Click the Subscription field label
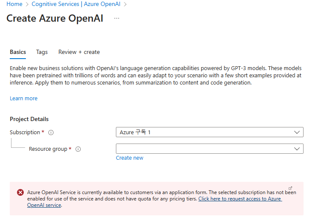The height and width of the screenshot is (220, 315). [x=25, y=133]
